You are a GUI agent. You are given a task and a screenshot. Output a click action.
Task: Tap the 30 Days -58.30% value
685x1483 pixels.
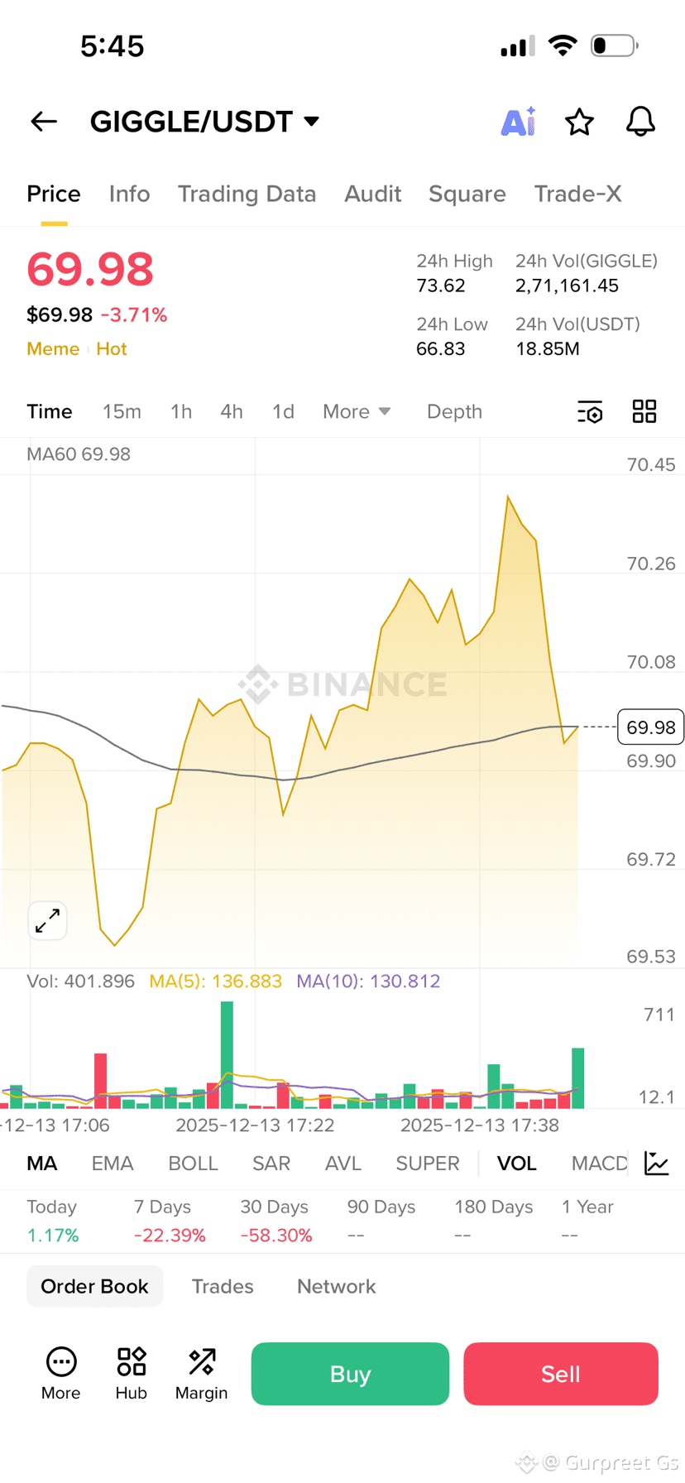(x=276, y=1235)
